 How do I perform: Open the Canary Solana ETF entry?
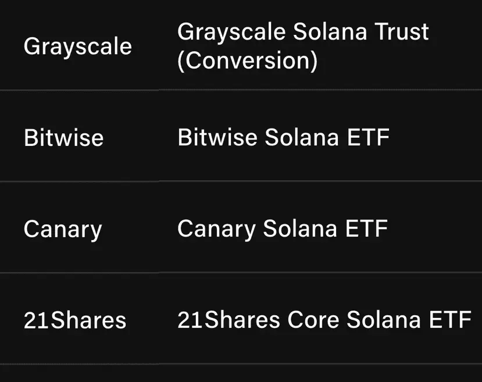(x=282, y=229)
